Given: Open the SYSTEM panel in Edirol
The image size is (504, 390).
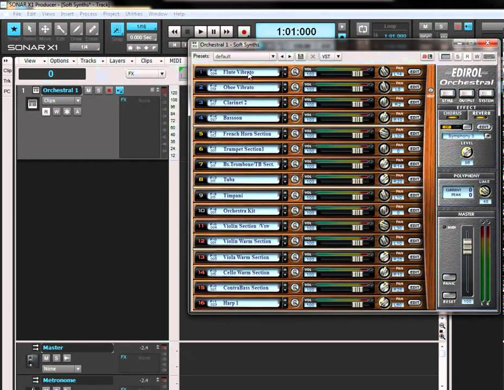Looking at the screenshot, I should point(486,94).
